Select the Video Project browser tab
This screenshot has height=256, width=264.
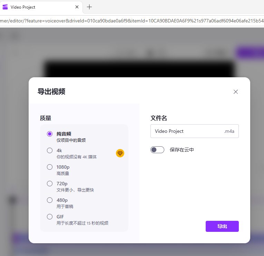coord(41,7)
